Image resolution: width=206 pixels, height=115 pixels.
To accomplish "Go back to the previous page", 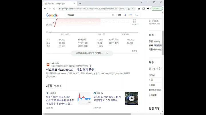I will pos(45,9).
